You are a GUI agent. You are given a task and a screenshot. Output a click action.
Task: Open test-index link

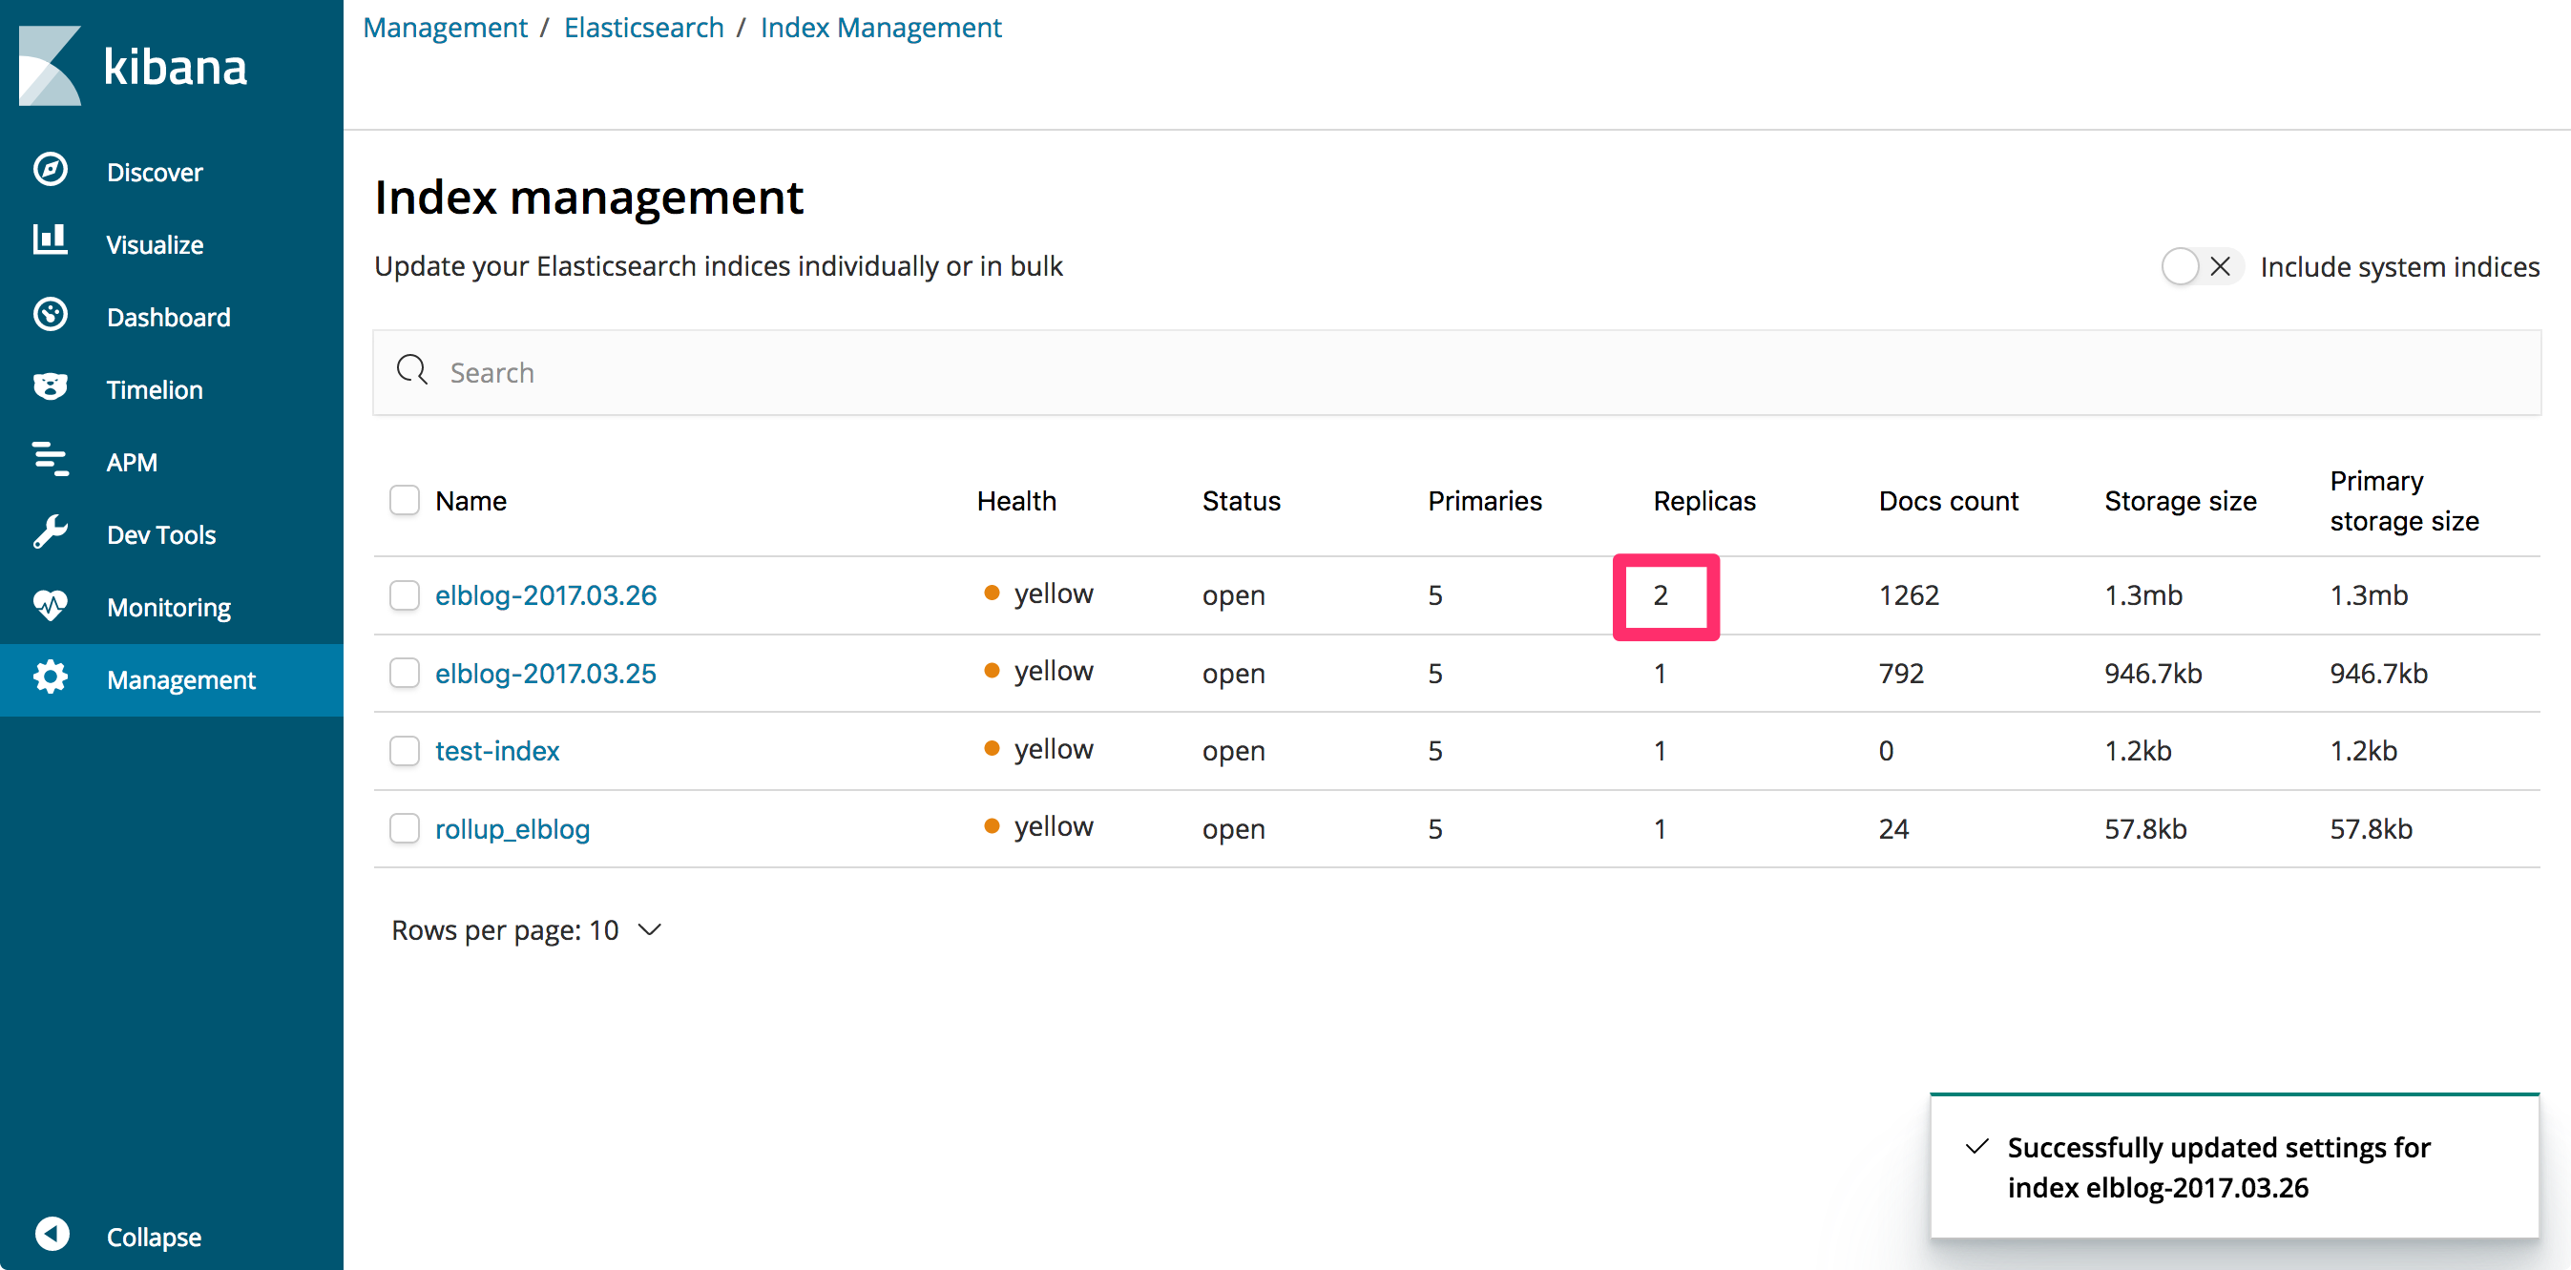click(x=497, y=750)
